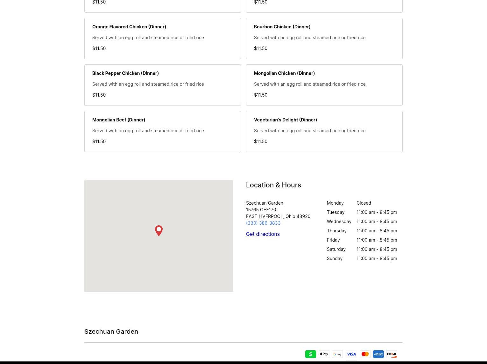Click the Szechuan Garden footer title

click(111, 331)
